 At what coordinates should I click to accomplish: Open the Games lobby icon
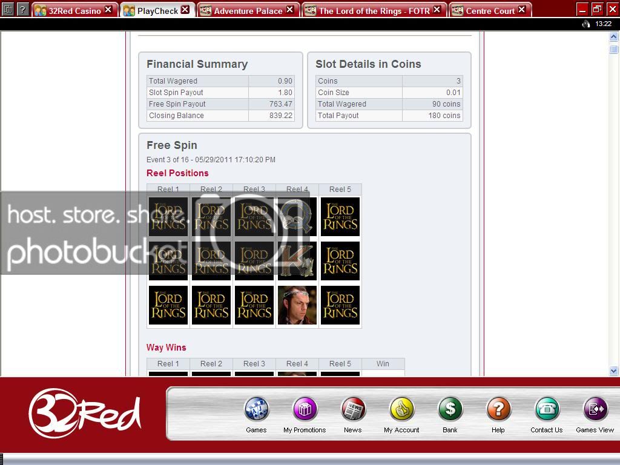[256, 409]
